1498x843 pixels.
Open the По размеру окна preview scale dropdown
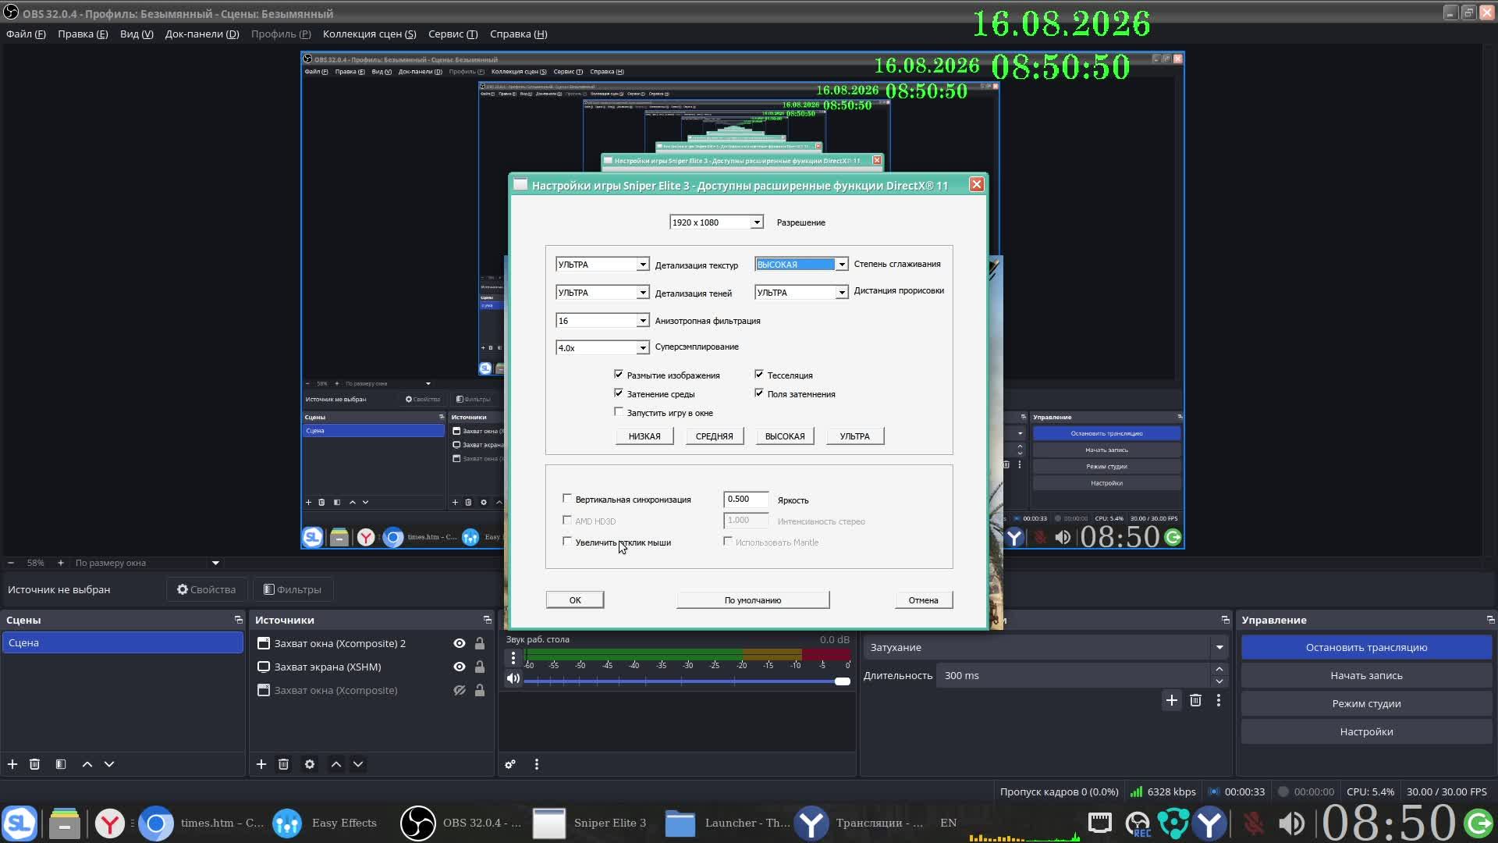pyautogui.click(x=147, y=563)
